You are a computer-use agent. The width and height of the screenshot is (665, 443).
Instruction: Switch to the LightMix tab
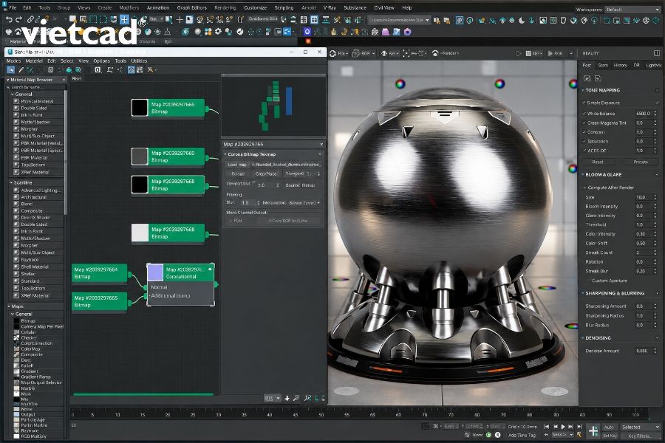pyautogui.click(x=654, y=65)
